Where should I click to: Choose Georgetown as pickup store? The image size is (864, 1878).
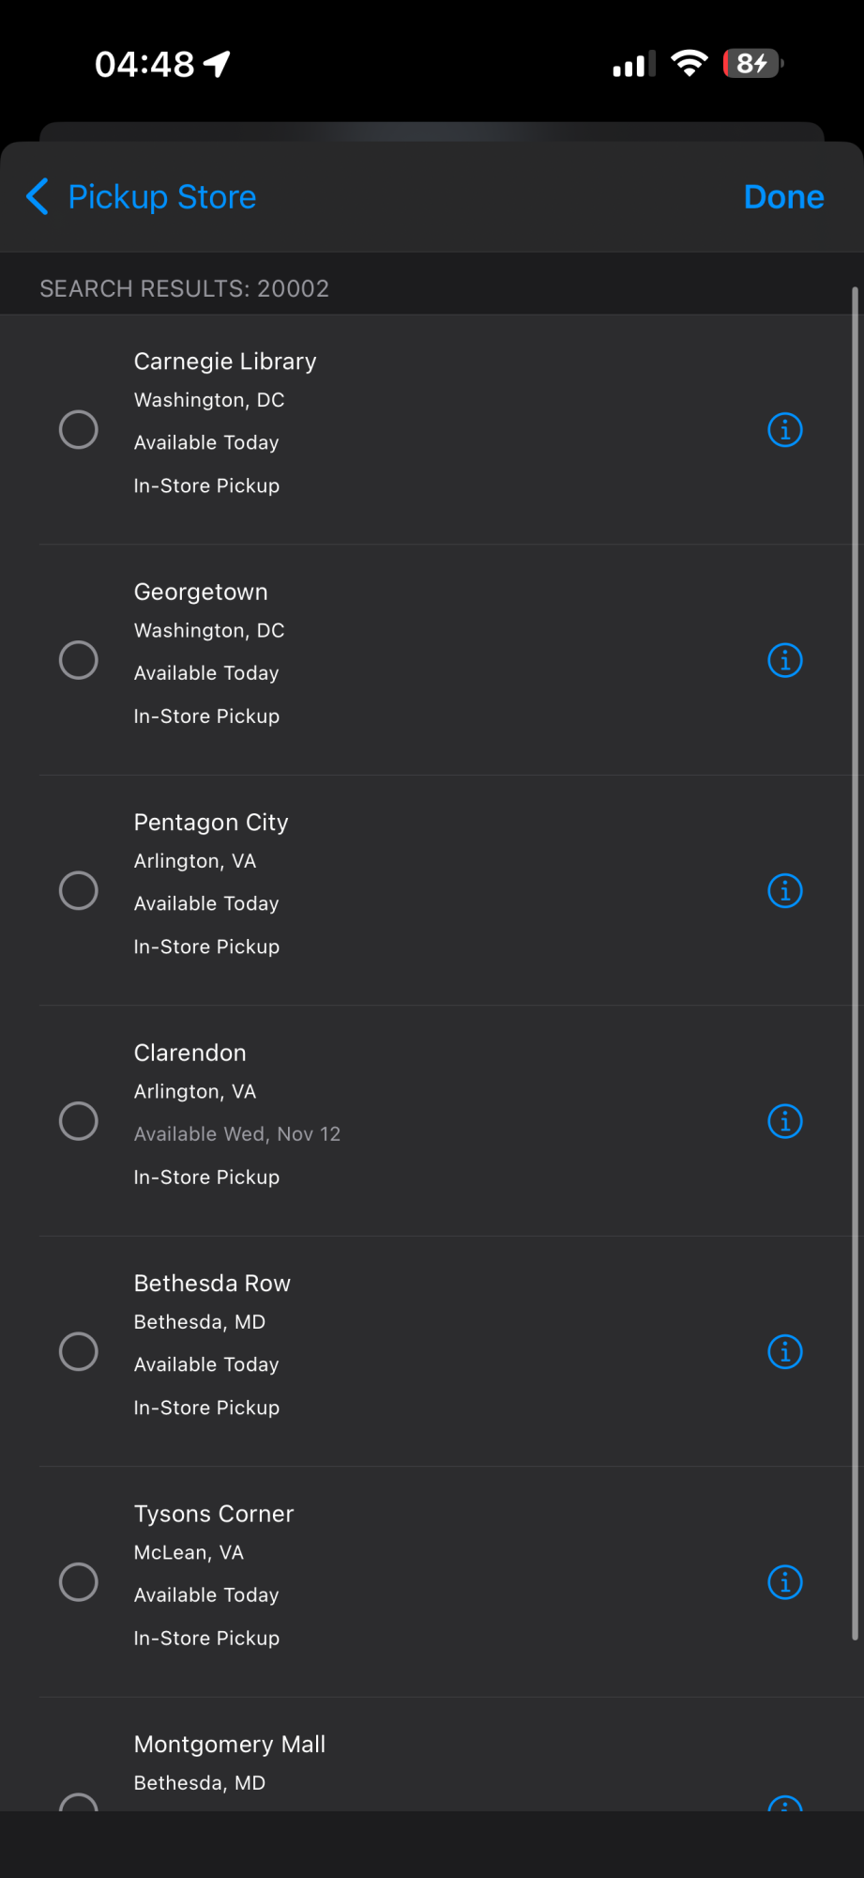point(79,660)
